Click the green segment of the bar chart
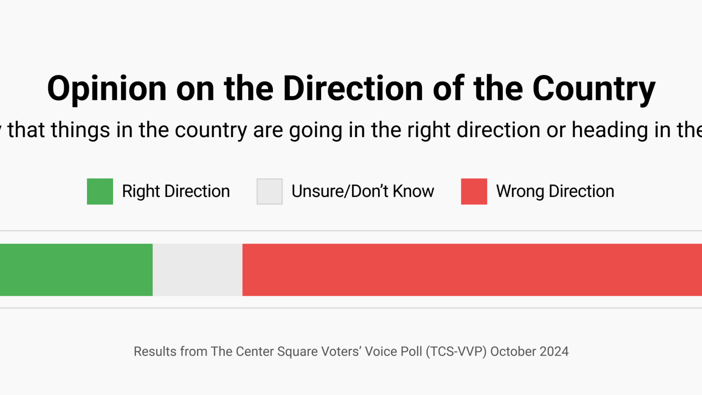This screenshot has height=395, width=702. 76,270
